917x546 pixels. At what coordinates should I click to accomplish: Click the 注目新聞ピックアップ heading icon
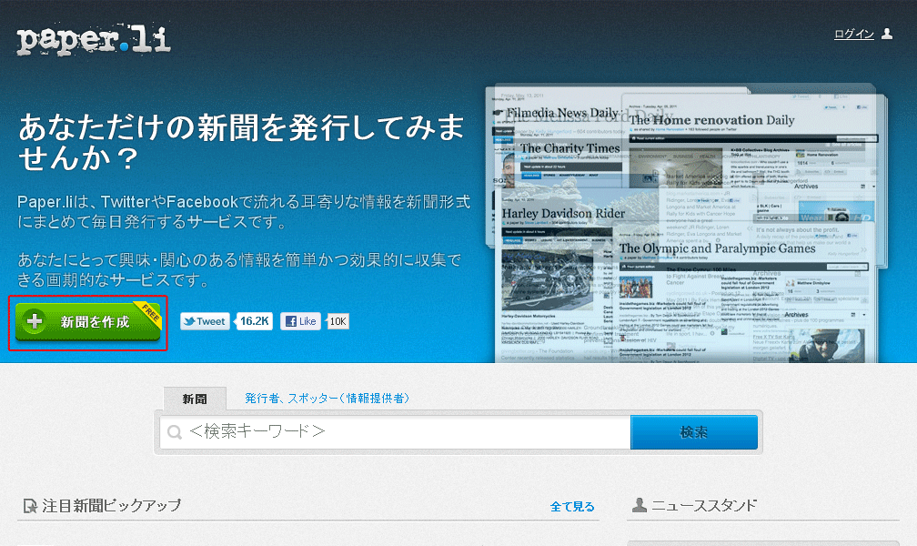(x=29, y=506)
